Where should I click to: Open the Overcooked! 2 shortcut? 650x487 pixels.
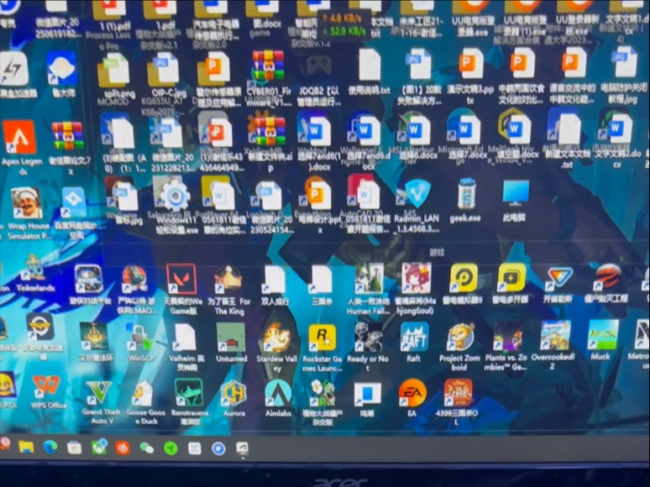point(555,335)
